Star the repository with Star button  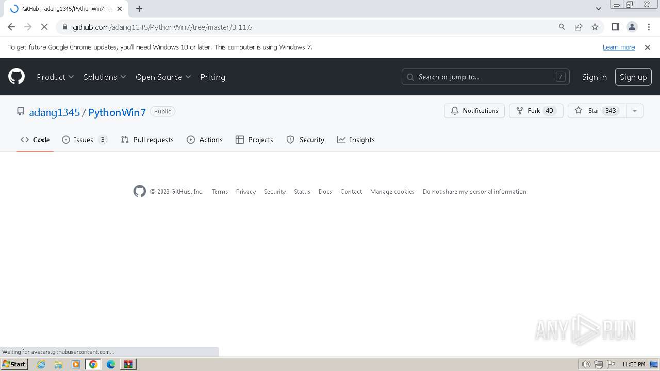click(x=597, y=111)
